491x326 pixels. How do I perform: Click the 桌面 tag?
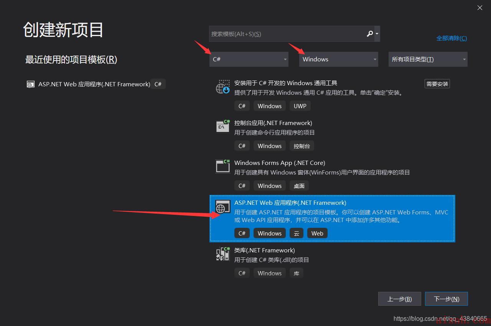(x=299, y=186)
